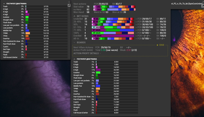Click A high 11/125 in floating panel

[35, 15]
